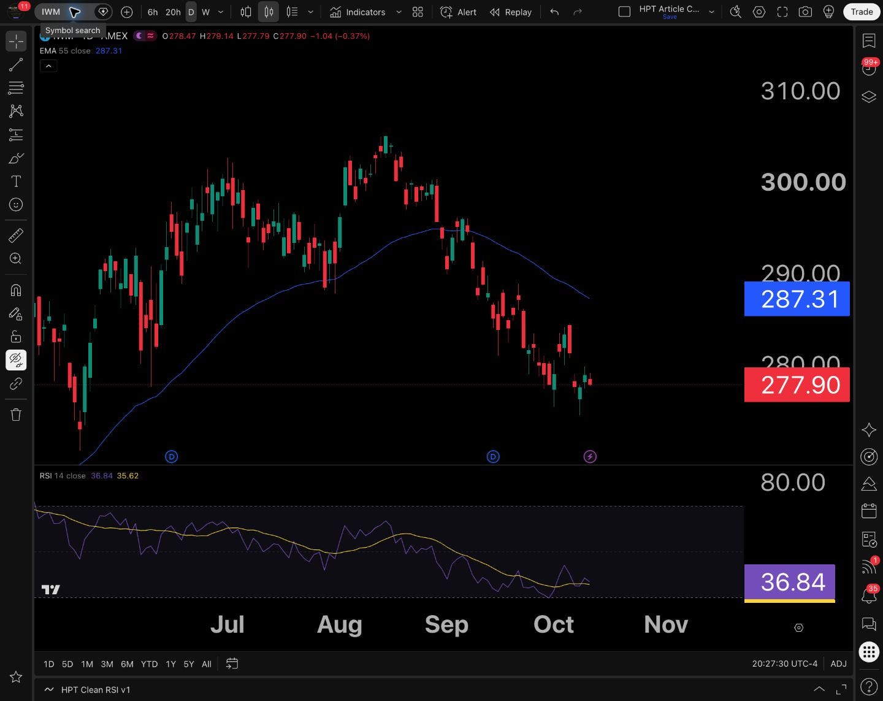Enter fullscreen mode
Viewport: 883px width, 701px height.
[782, 12]
